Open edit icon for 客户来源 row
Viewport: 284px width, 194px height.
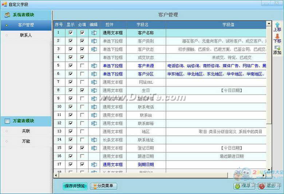pos(94,66)
